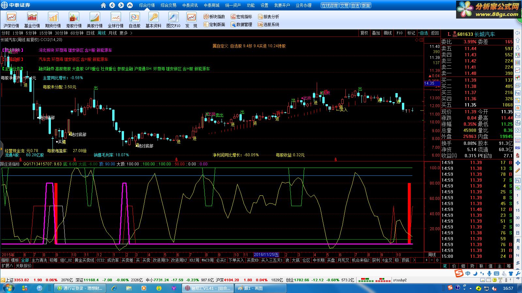Open 选股系统 stock screening system

click(269, 24)
